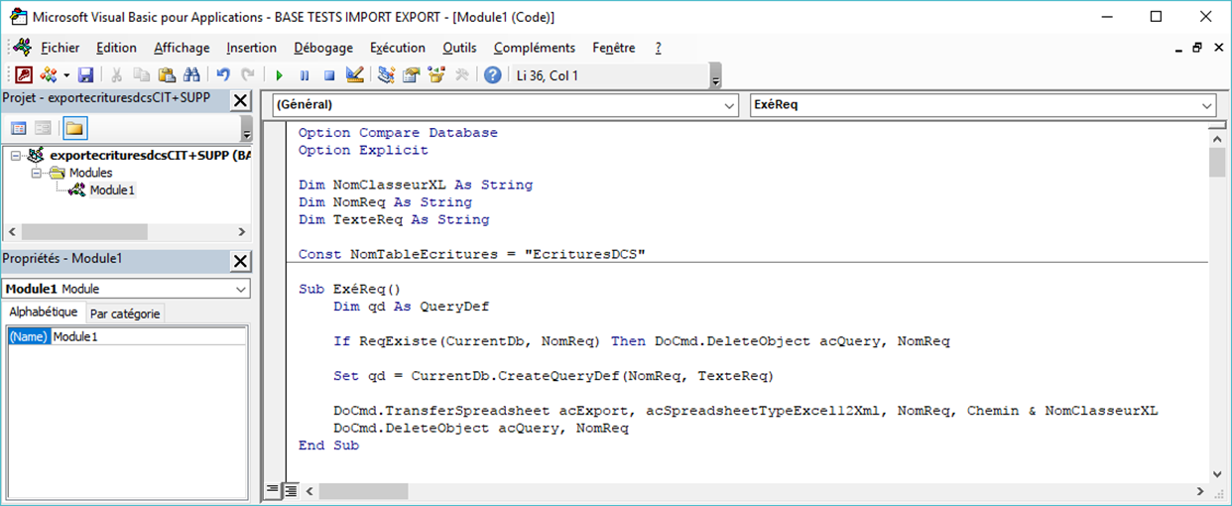Select the Modules folder

(90, 173)
